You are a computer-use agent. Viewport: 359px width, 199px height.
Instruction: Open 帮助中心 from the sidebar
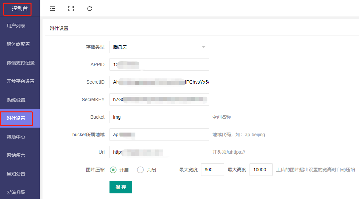click(x=16, y=137)
